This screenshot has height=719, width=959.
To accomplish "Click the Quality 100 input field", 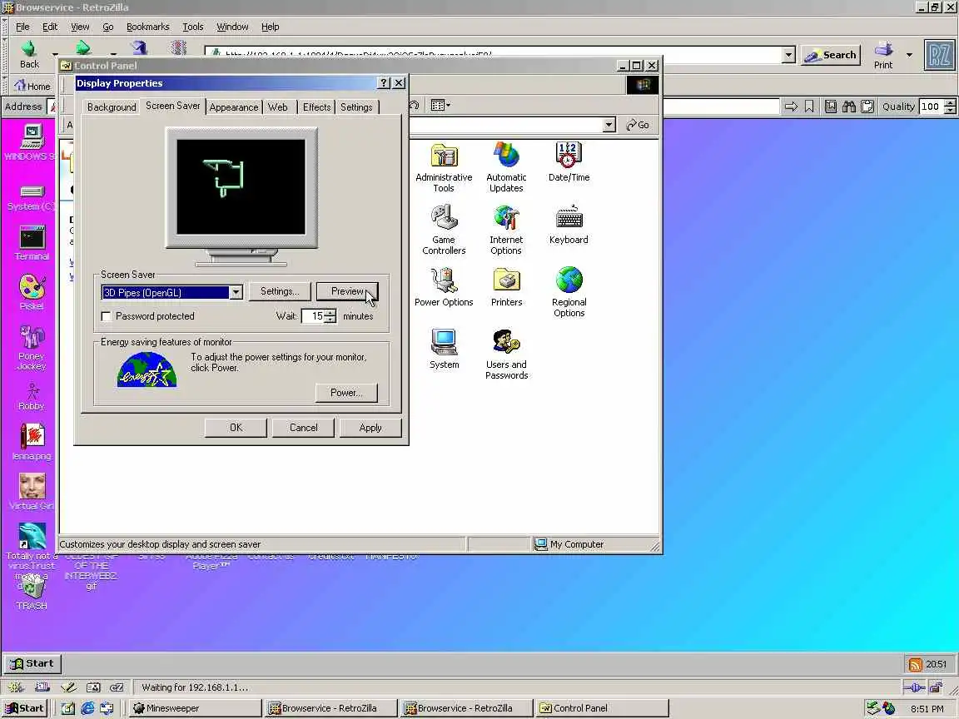I will [x=932, y=107].
